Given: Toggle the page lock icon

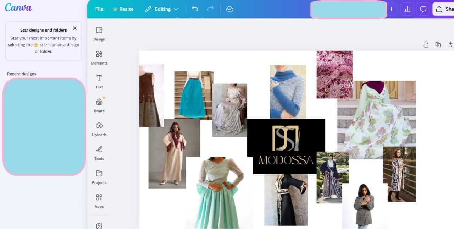Looking at the screenshot, I should click(426, 44).
